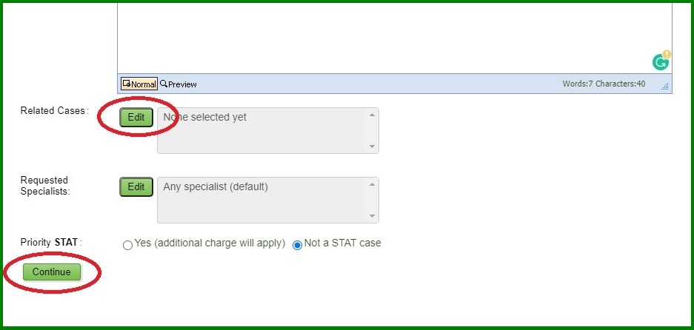Click the None selected yet box
Screen dimensions: 694x330
pyautogui.click(x=268, y=130)
